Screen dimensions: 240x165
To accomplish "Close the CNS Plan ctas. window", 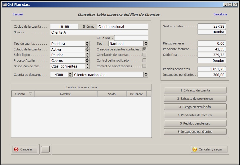I will coord(235,5).
